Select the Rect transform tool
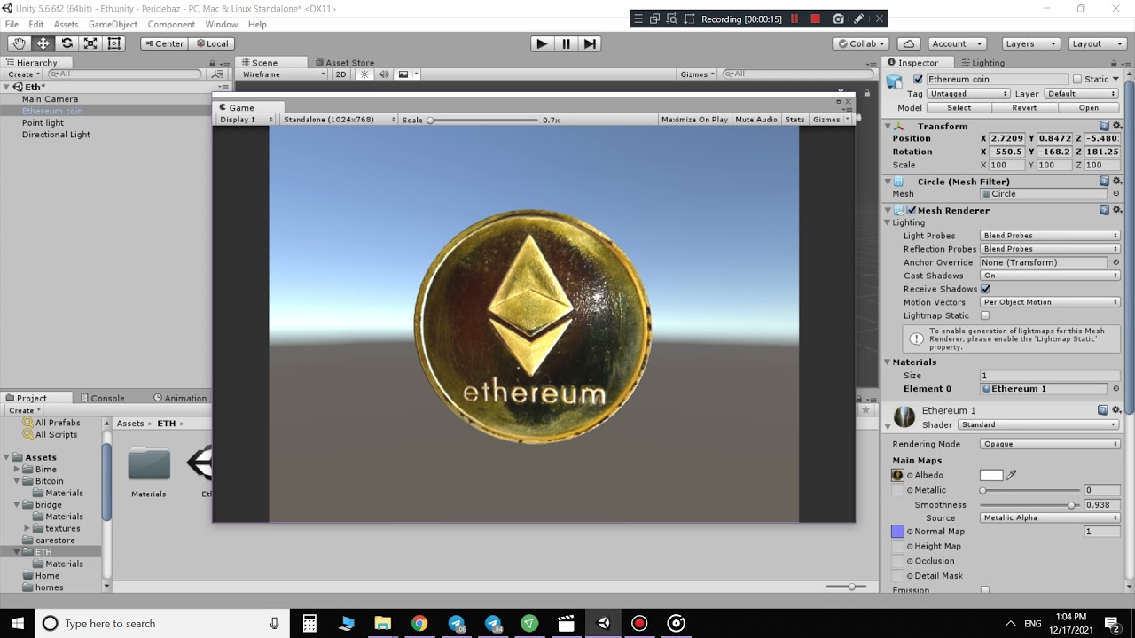Image resolution: width=1135 pixels, height=638 pixels. pos(114,43)
